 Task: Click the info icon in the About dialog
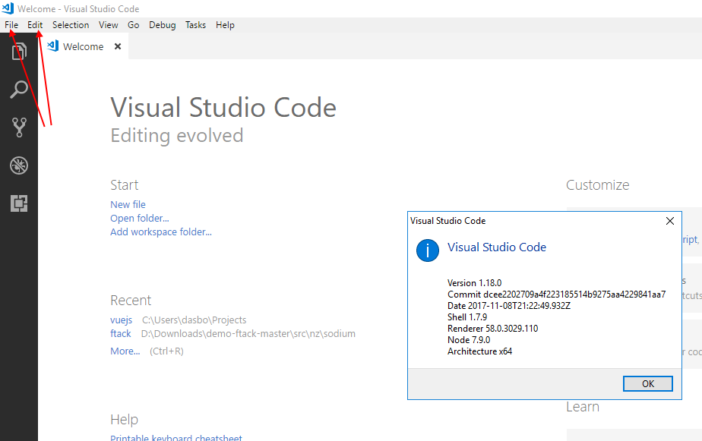pyautogui.click(x=427, y=250)
